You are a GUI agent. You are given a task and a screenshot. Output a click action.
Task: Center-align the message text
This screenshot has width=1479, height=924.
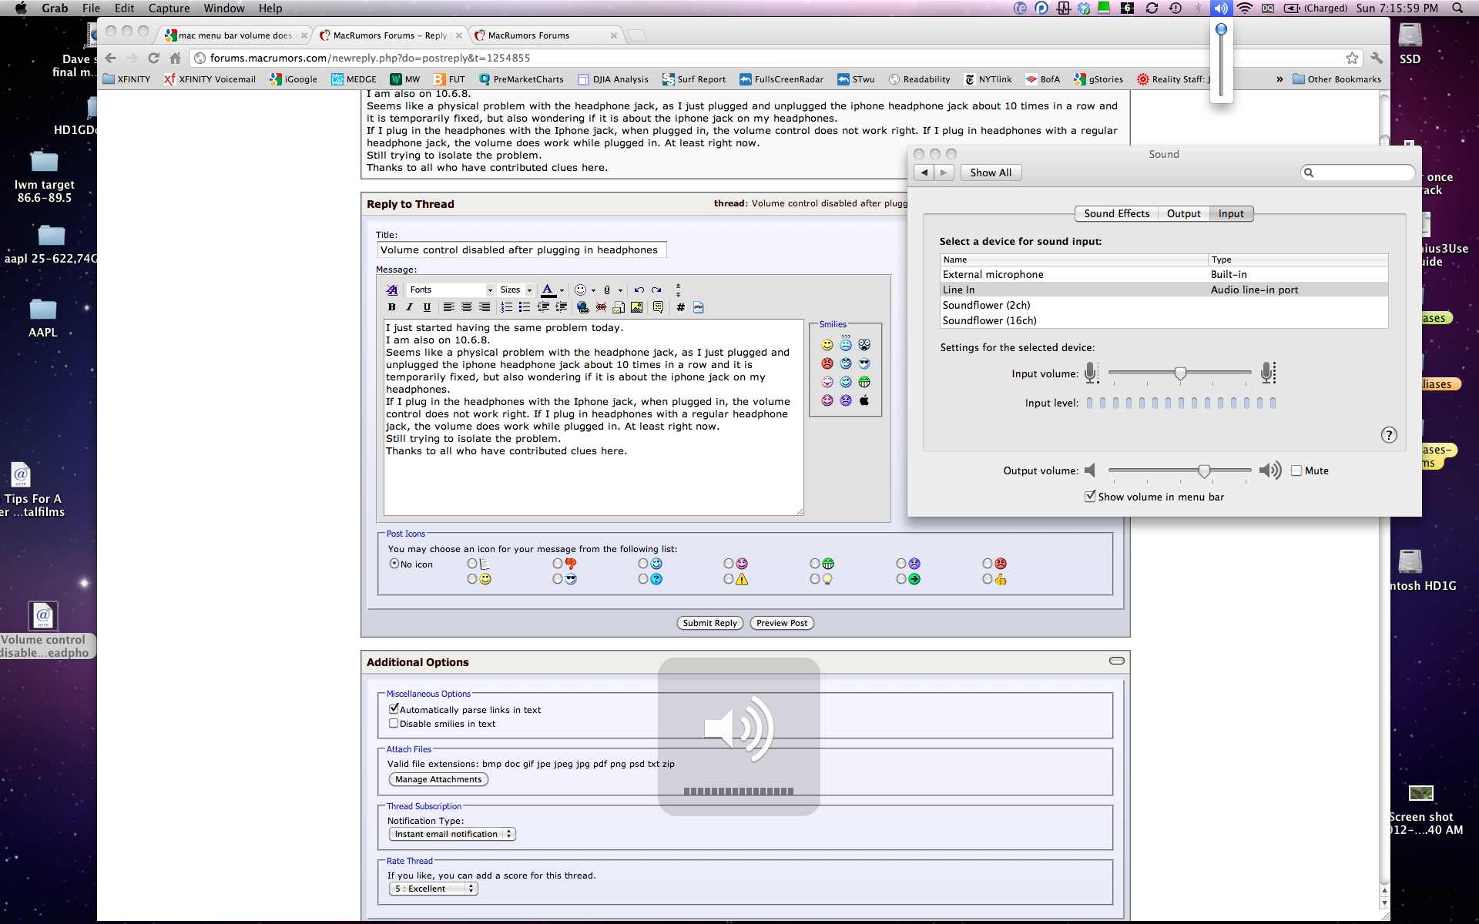pos(467,307)
